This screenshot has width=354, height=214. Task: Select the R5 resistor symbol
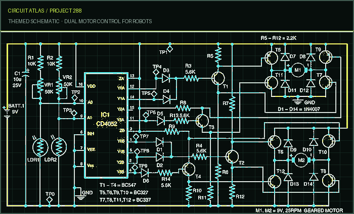[218, 56]
